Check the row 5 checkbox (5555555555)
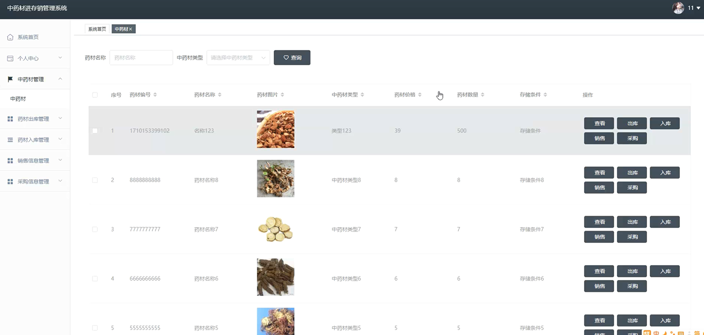 95,328
